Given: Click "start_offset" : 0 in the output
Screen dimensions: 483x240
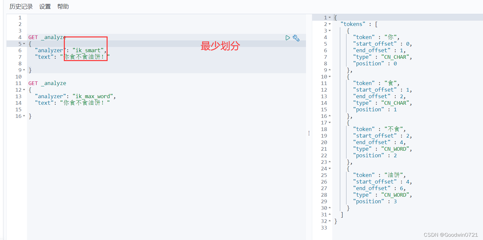Looking at the screenshot, I should click(x=381, y=44).
